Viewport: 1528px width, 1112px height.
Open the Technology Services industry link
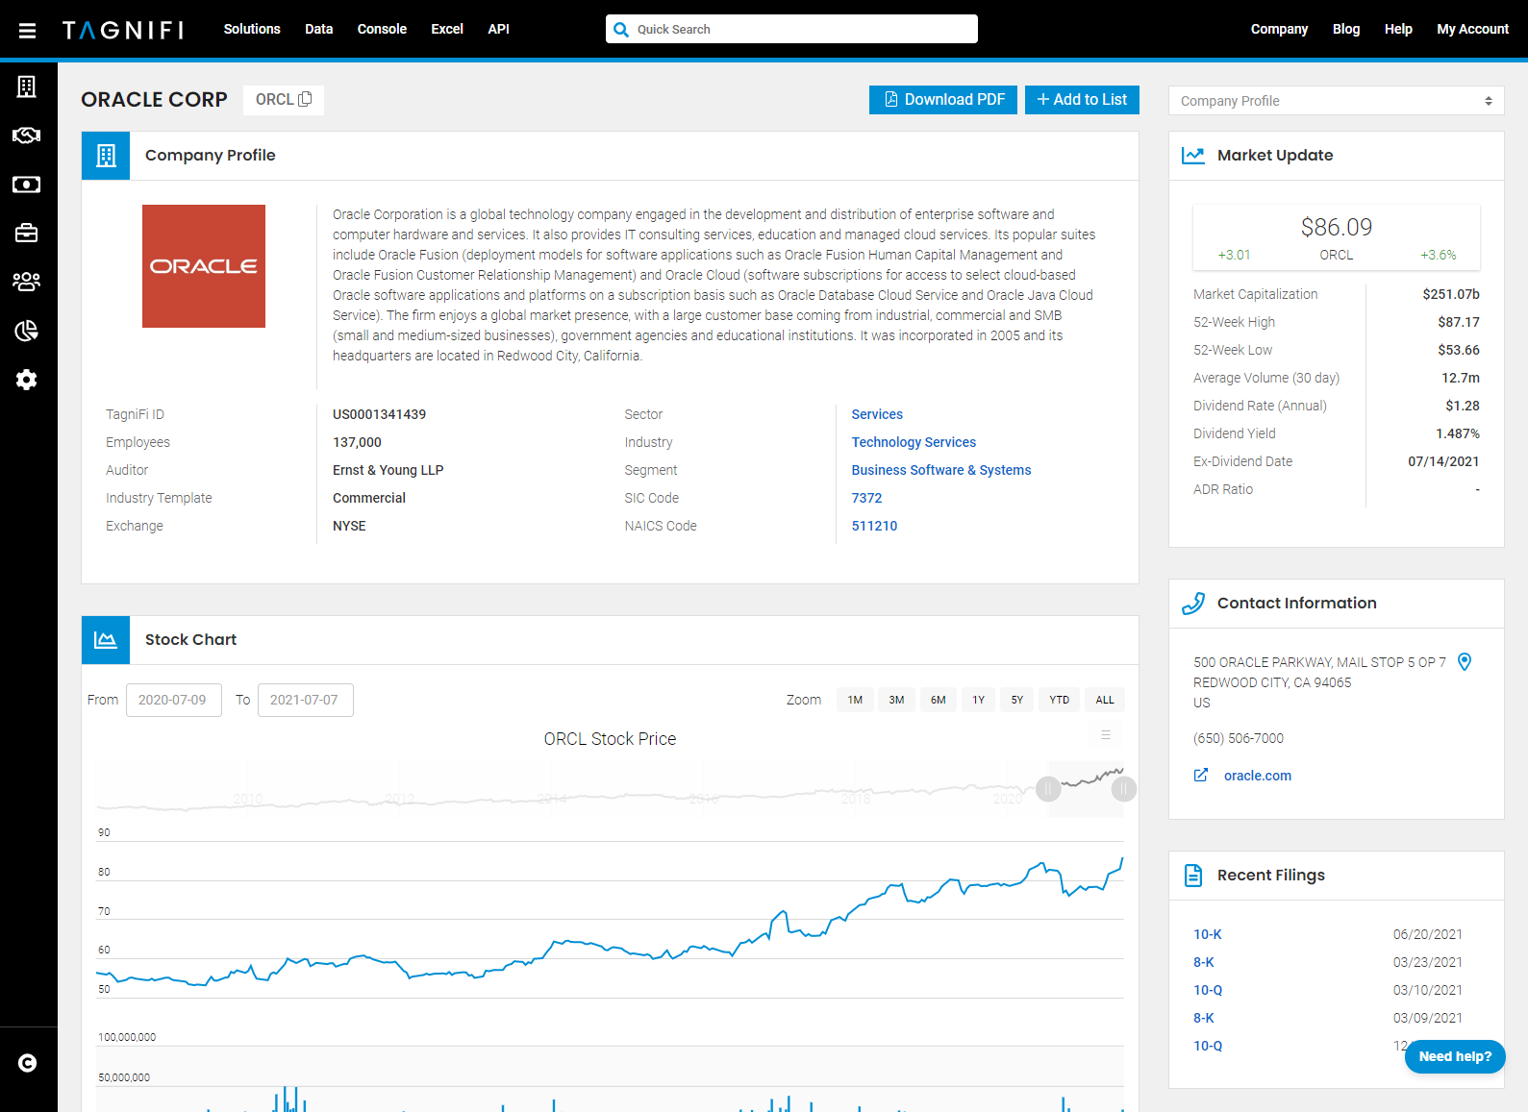coord(914,442)
